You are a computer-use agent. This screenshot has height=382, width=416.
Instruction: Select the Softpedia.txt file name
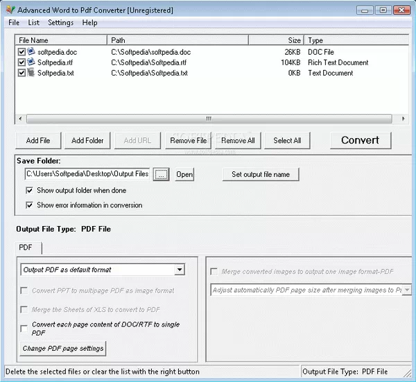tap(55, 73)
